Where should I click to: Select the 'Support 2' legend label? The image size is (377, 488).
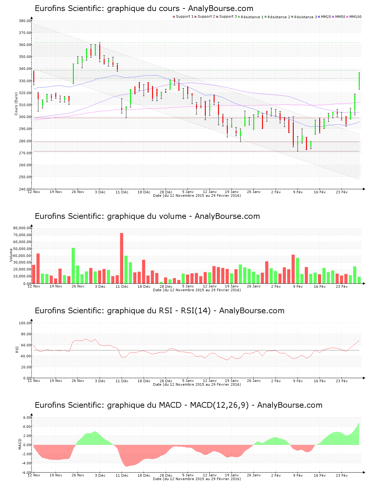(x=206, y=17)
